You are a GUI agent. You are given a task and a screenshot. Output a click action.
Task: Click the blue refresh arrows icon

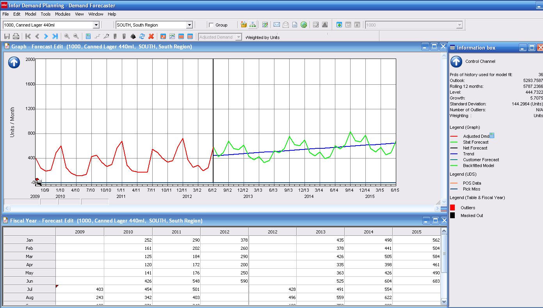click(142, 36)
